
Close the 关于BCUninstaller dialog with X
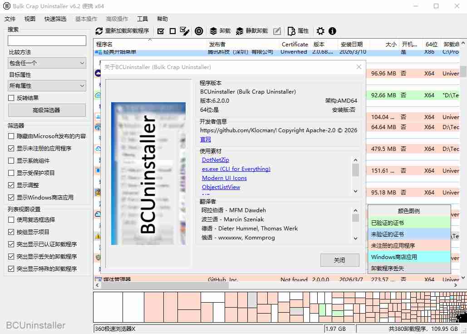pos(359,67)
